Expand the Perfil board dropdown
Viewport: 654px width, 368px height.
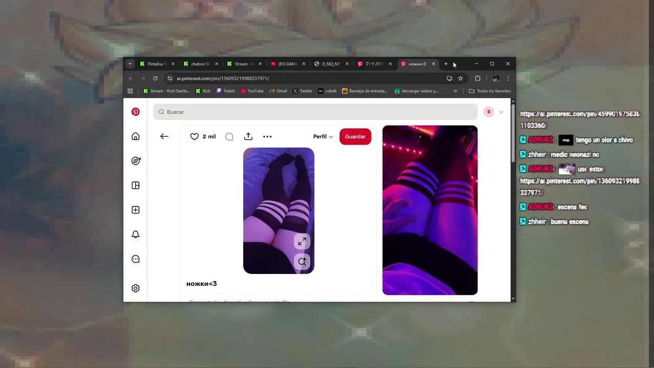323,136
